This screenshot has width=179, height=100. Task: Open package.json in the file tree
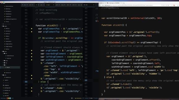click(x=8, y=88)
